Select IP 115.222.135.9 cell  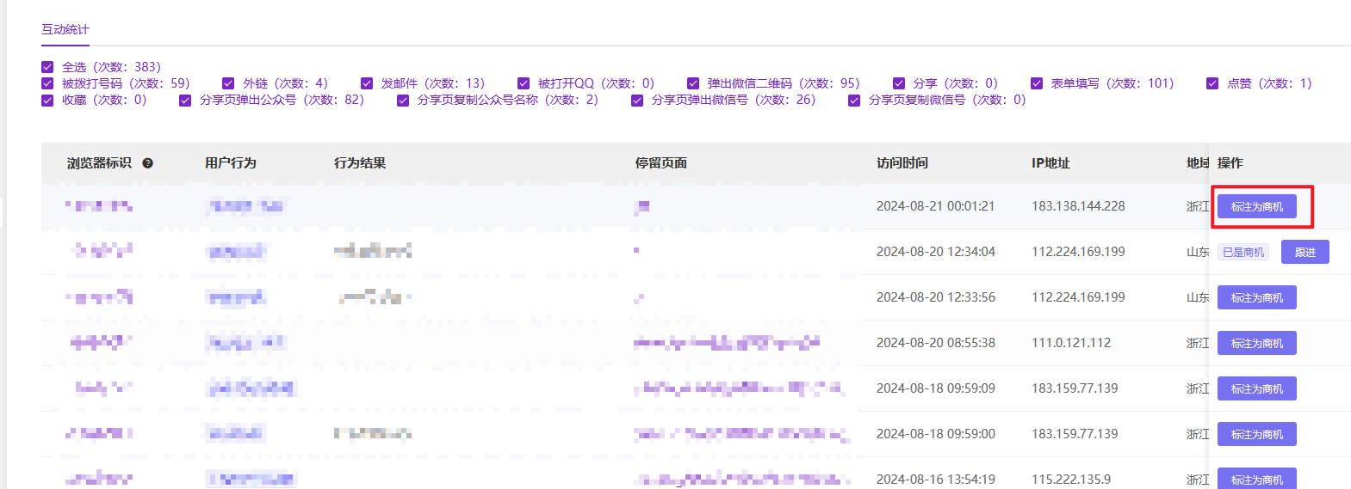[1071, 480]
